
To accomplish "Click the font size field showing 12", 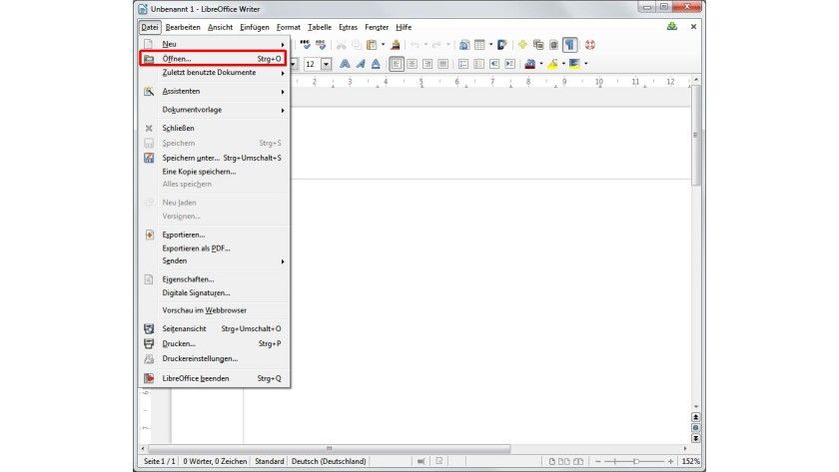I will (312, 65).
